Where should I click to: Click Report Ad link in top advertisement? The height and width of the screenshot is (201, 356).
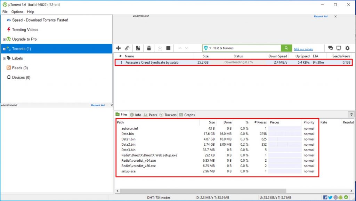point(321,16)
